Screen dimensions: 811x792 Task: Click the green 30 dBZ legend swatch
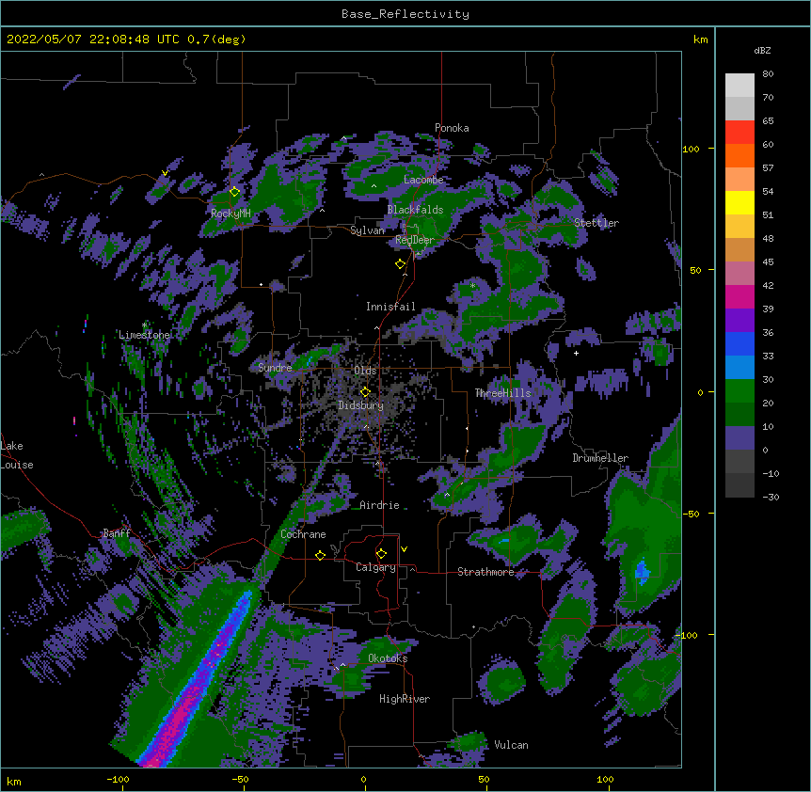point(739,391)
